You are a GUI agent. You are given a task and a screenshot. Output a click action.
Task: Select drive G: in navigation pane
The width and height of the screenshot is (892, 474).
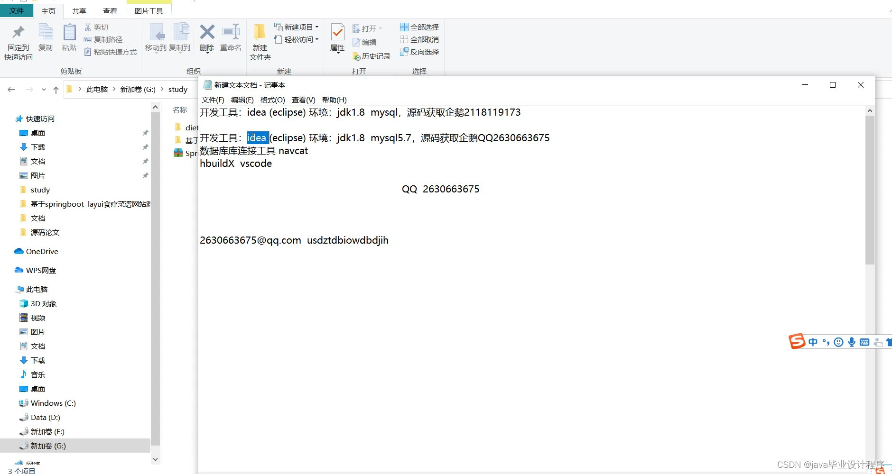[75, 446]
